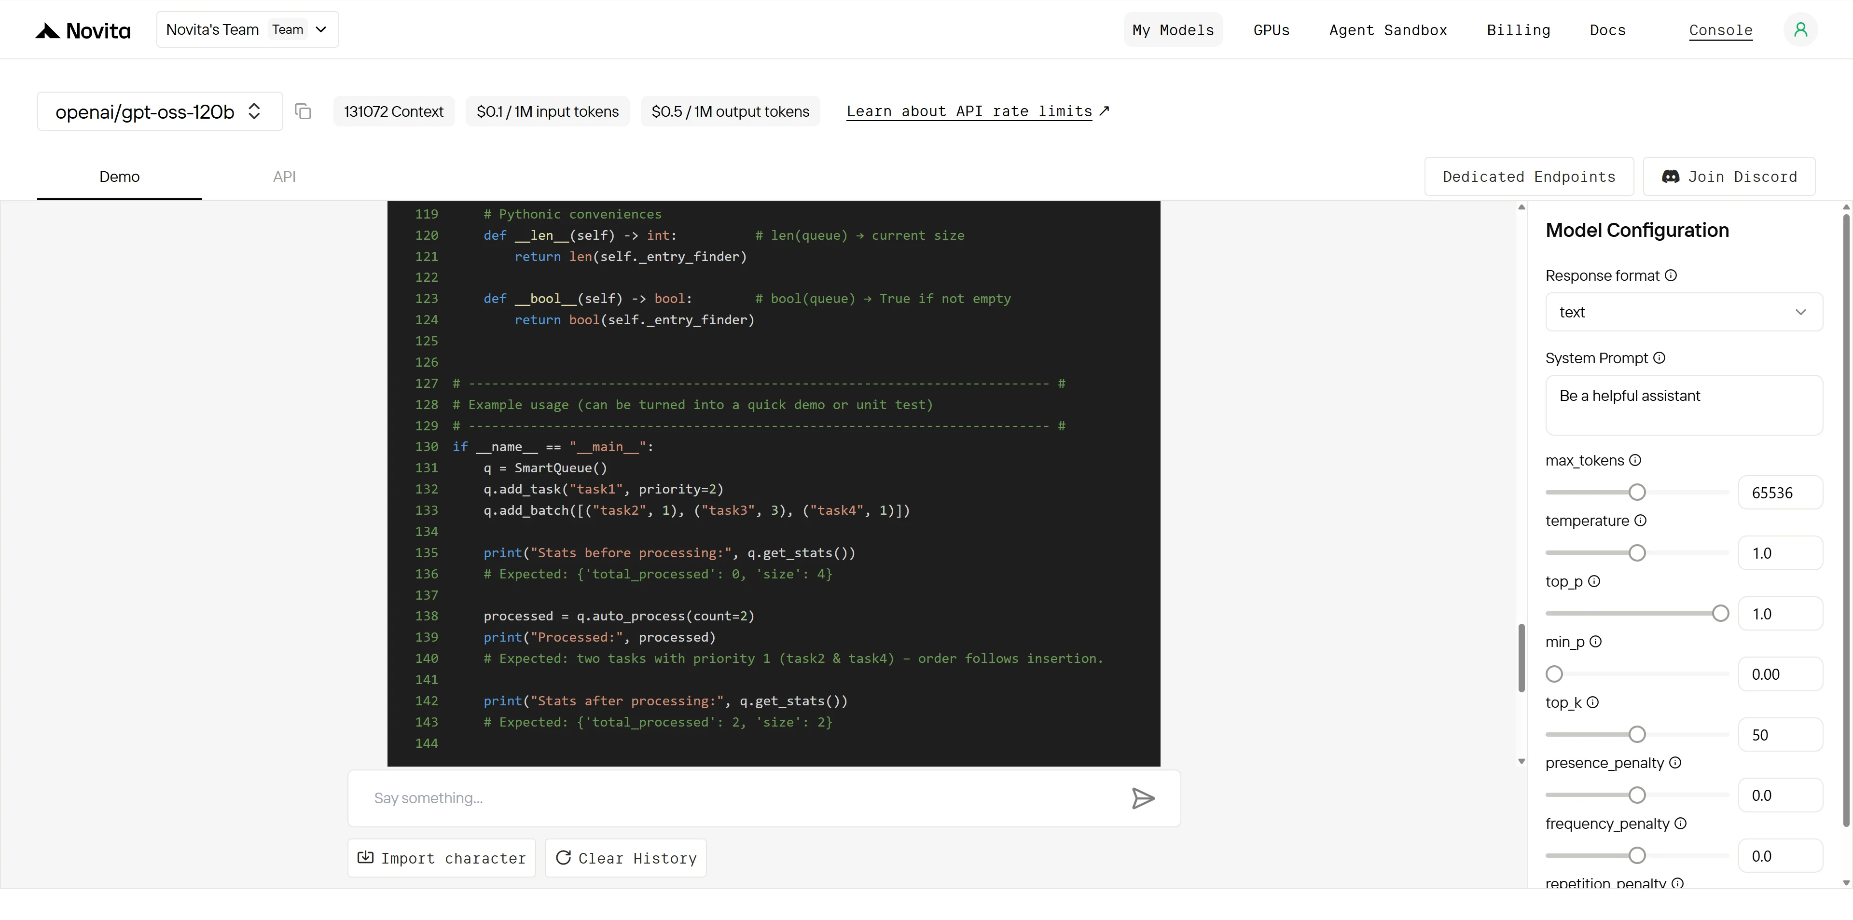Expand the Response format text dropdown
This screenshot has height=920, width=1853.
pos(1683,312)
